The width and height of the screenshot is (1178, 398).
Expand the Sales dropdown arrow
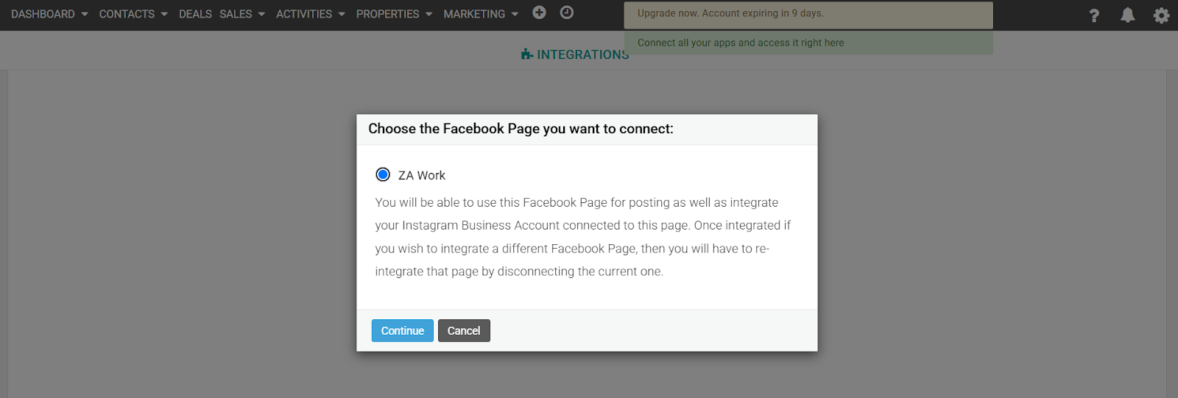click(261, 14)
